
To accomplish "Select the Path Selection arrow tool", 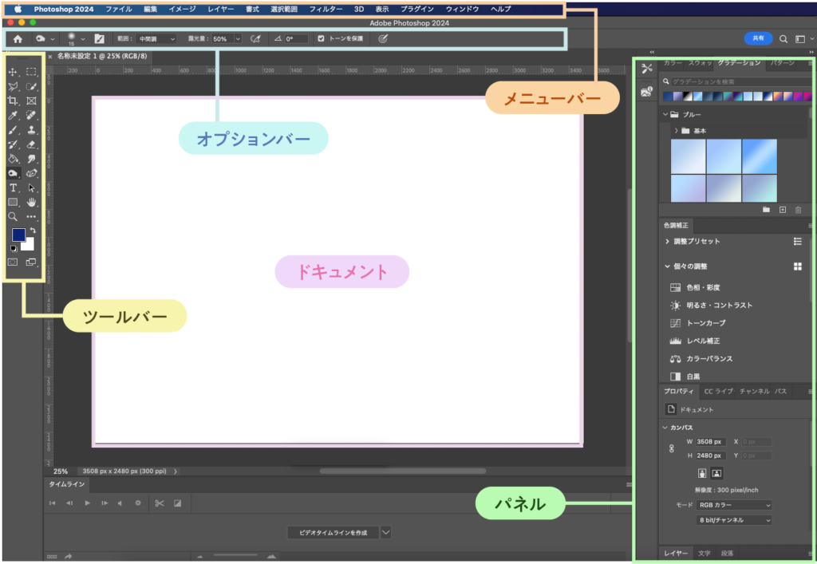I will tap(31, 187).
